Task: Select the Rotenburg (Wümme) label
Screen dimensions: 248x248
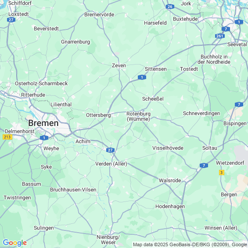Action: 138,116
